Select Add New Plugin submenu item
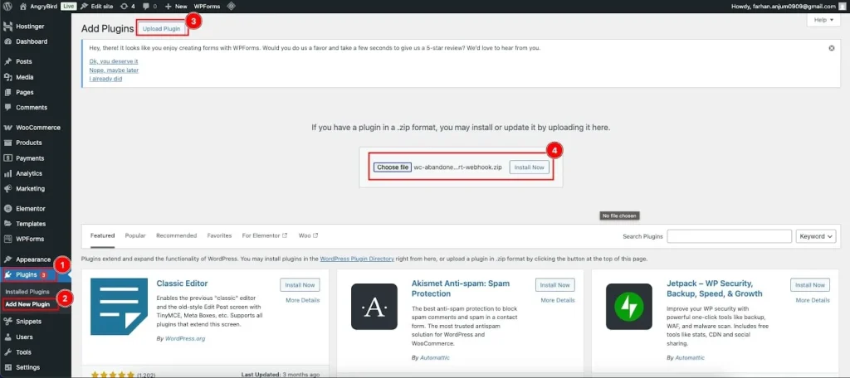This screenshot has height=378, width=850. coord(27,303)
